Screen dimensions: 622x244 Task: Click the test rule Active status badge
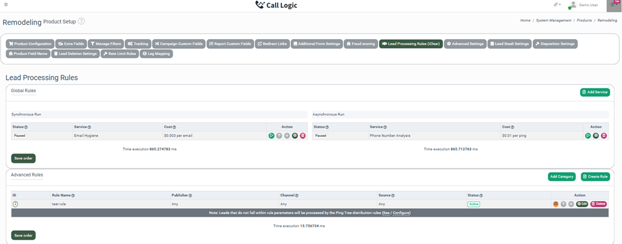pyautogui.click(x=474, y=204)
